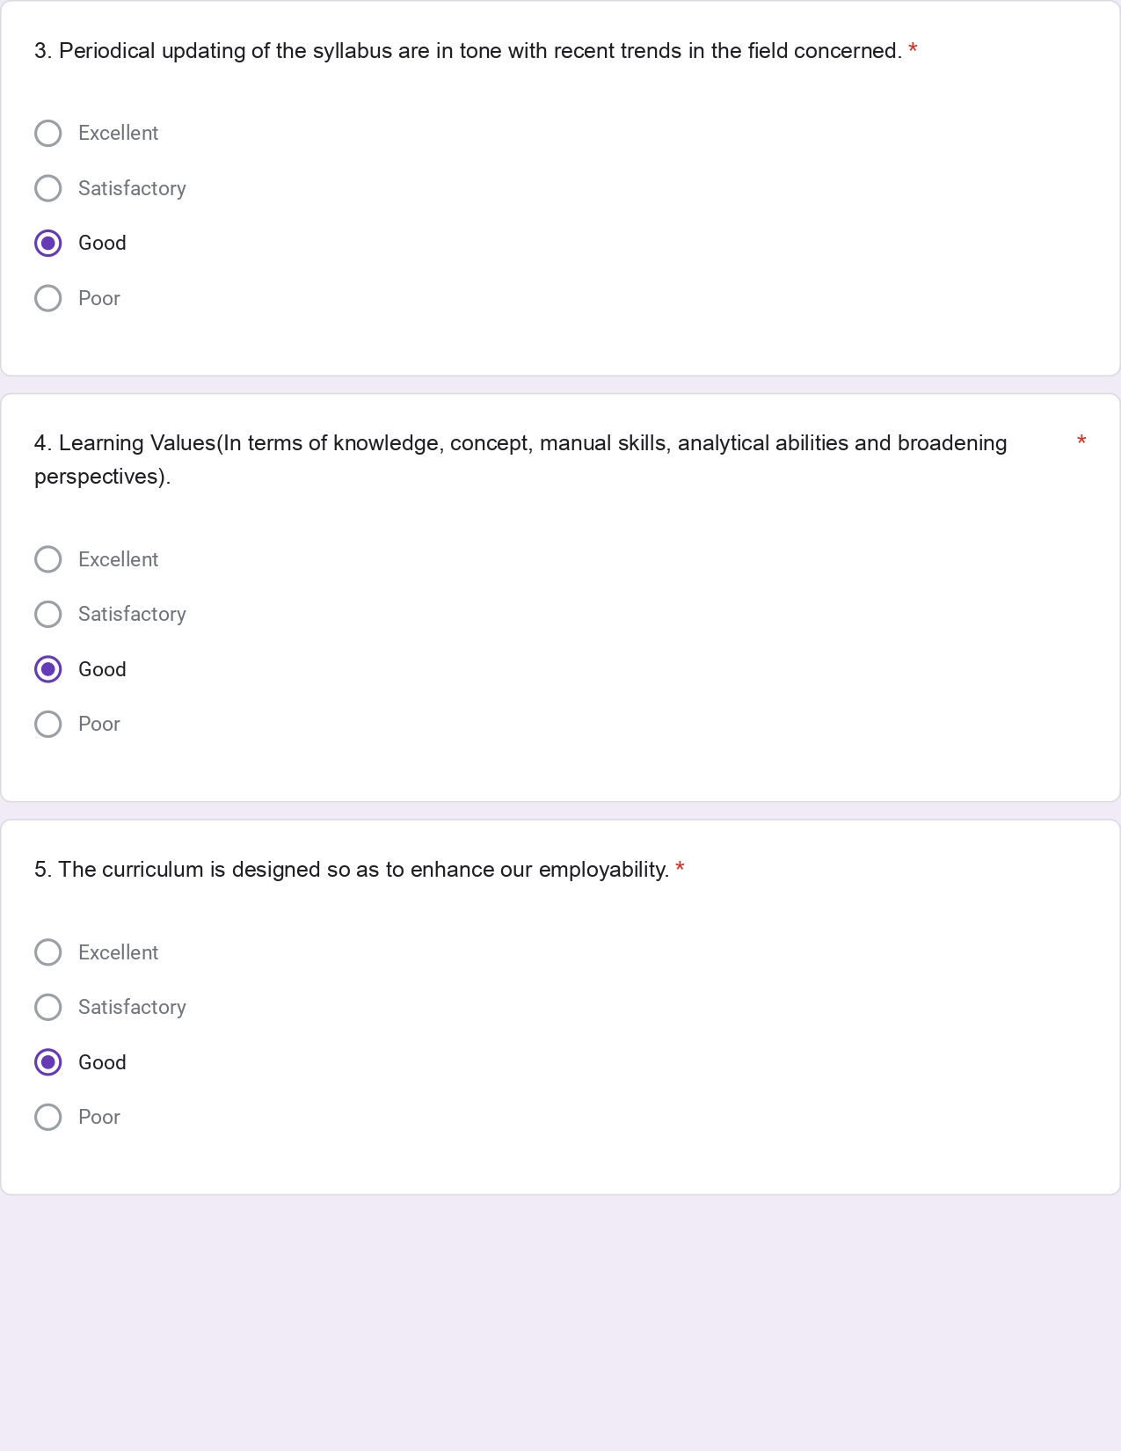Mark Poor for question 5 employability

coord(48,1117)
